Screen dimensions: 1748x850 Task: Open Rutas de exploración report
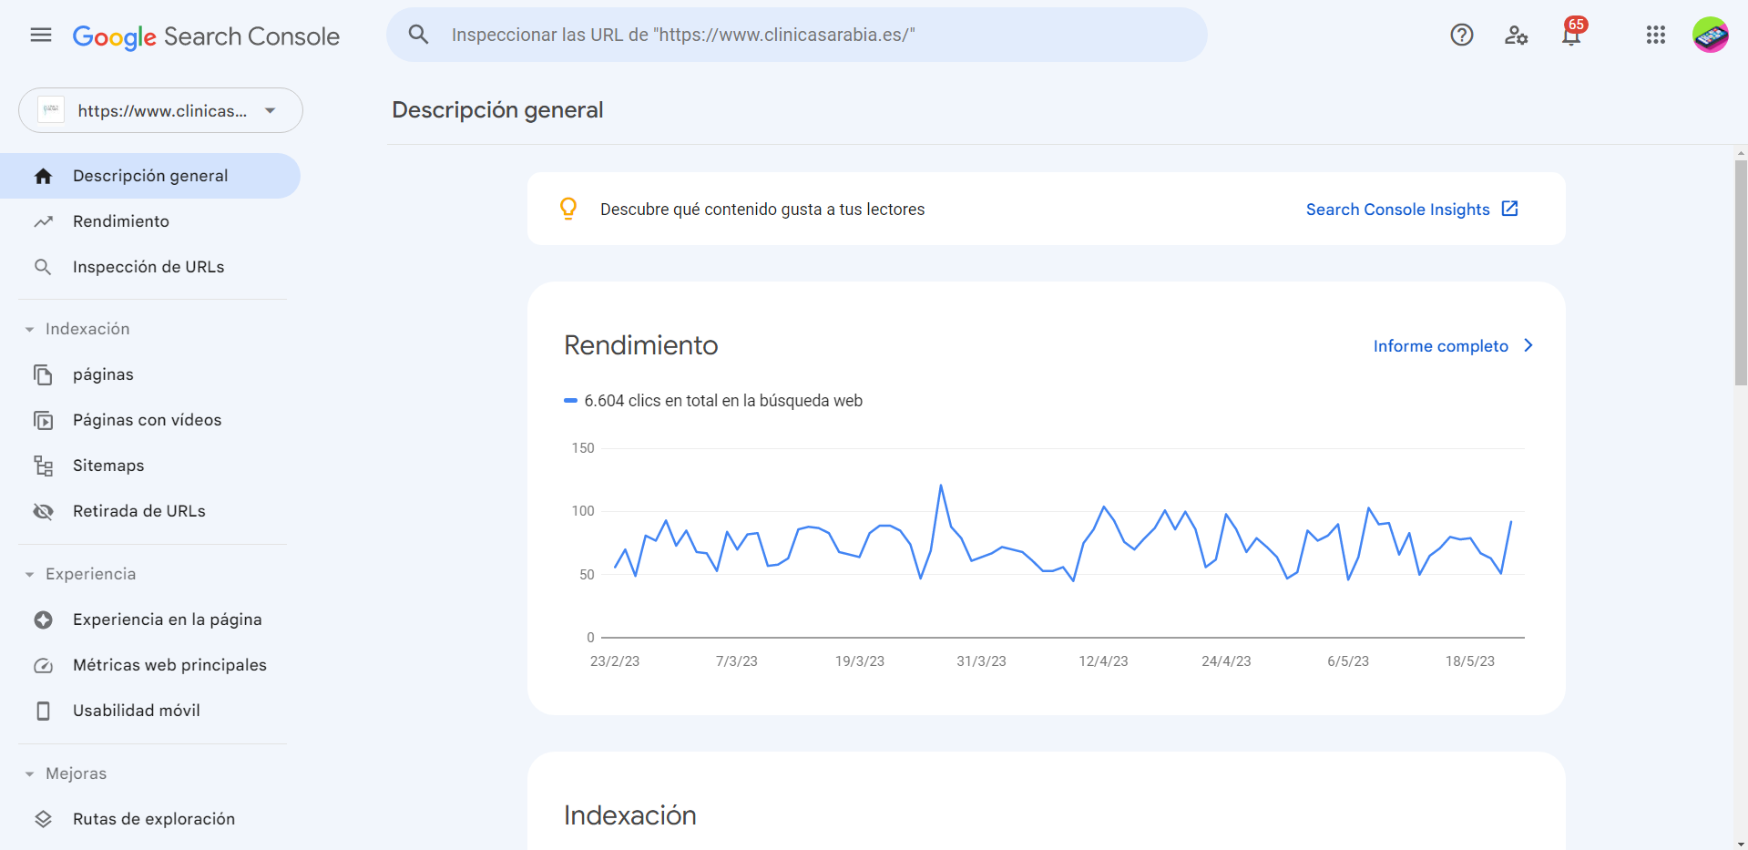click(x=150, y=819)
